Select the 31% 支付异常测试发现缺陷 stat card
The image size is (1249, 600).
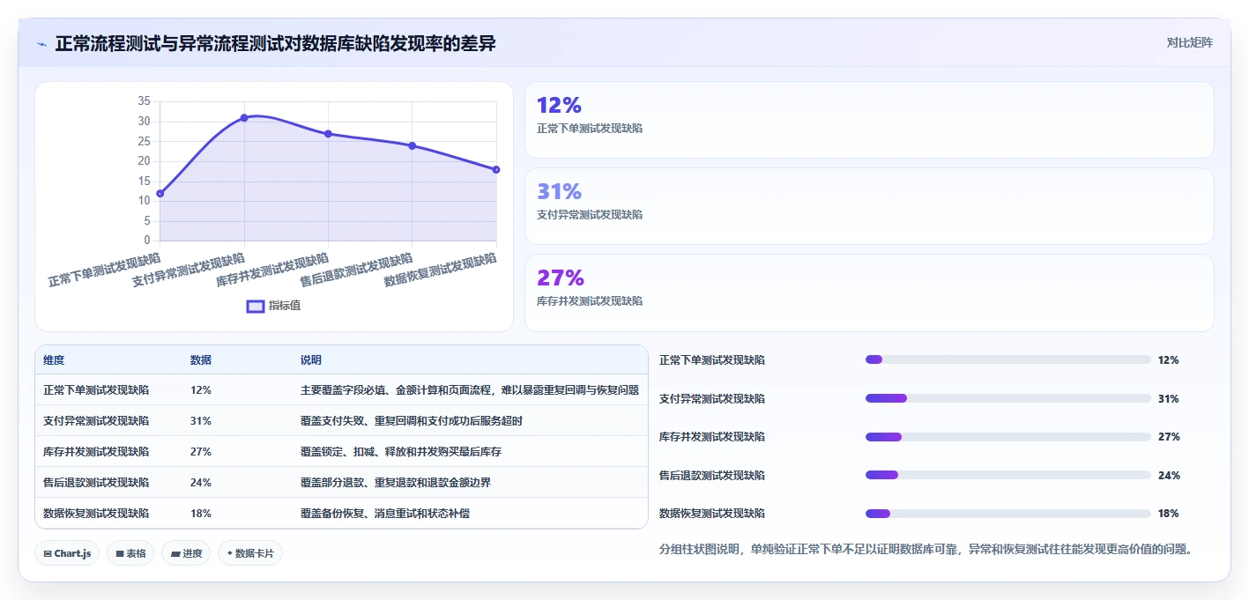pos(869,206)
